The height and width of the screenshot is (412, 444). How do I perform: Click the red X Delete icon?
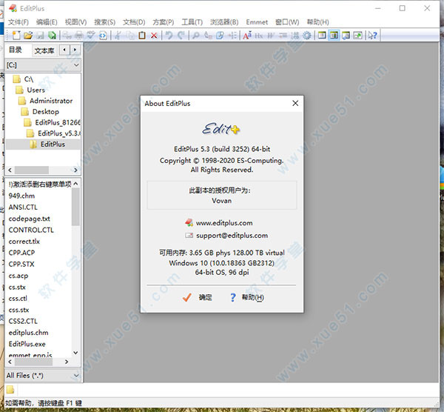tap(154, 35)
